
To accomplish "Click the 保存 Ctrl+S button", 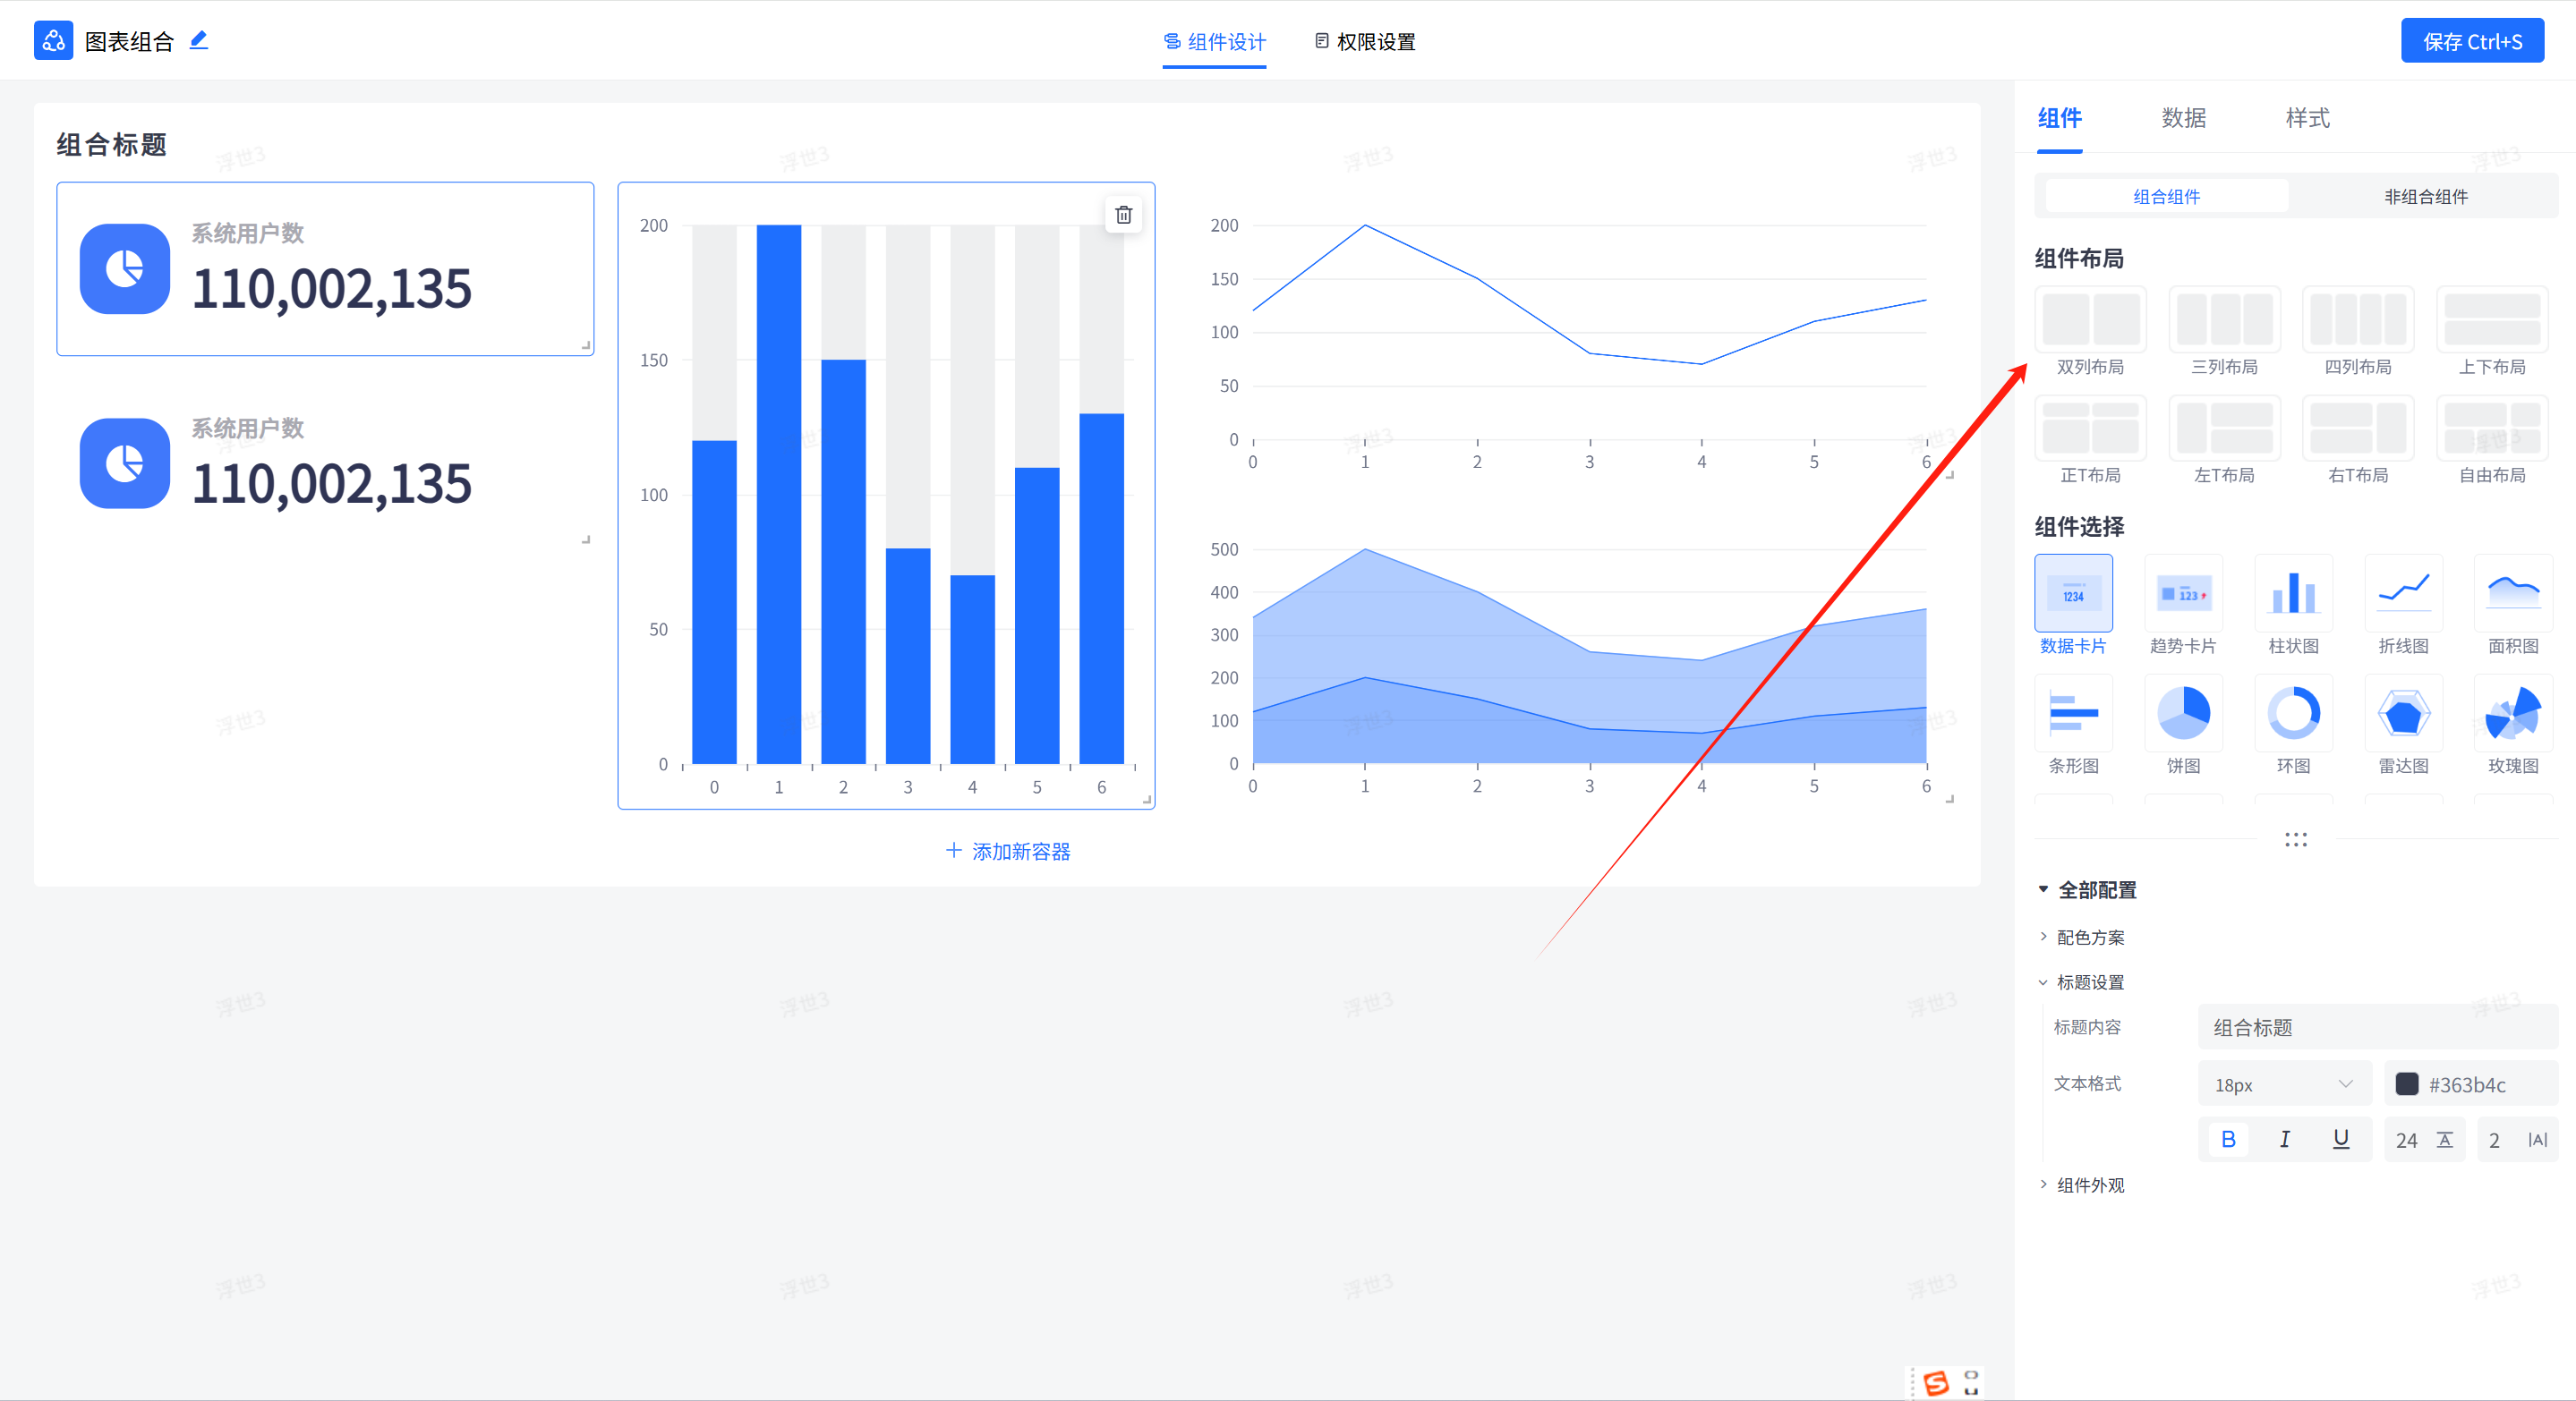I will pos(2471,42).
